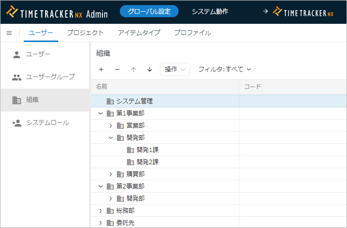The image size is (347, 228).
Task: Select the 開発1課 row
Action: click(x=147, y=150)
